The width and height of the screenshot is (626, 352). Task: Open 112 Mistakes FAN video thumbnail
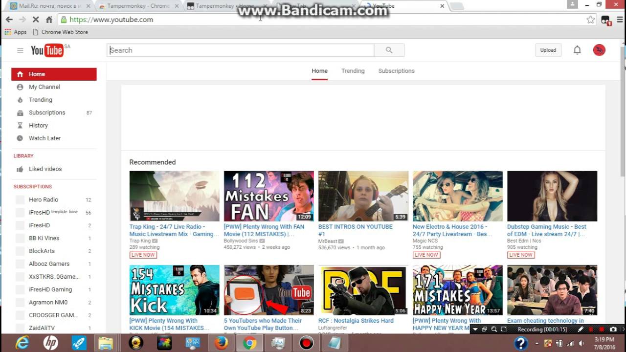click(269, 196)
